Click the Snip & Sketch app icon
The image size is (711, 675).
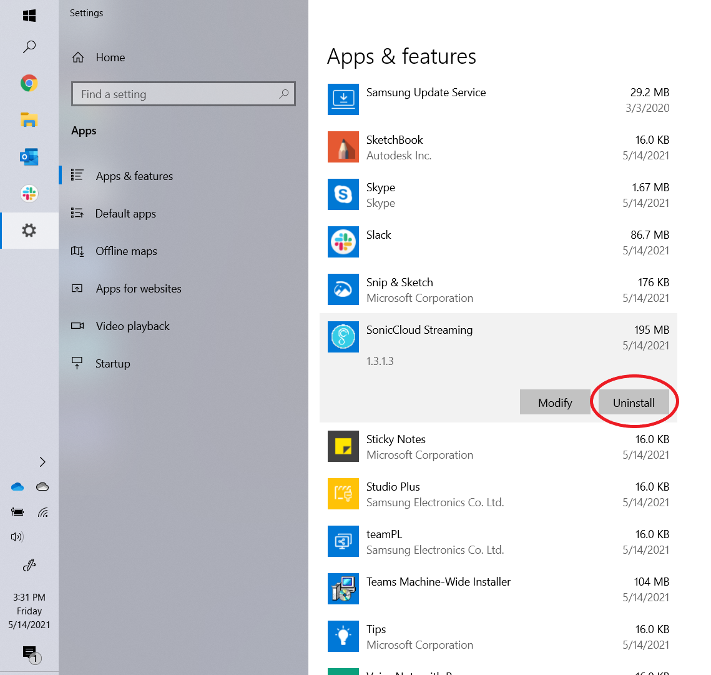point(343,289)
